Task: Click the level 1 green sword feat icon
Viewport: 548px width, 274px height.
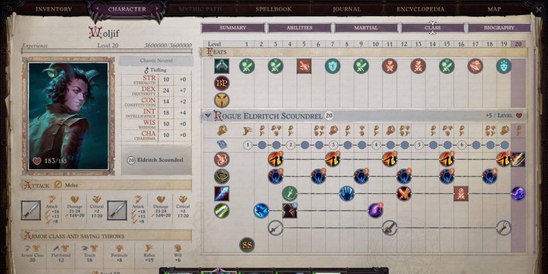Action: tap(247, 66)
